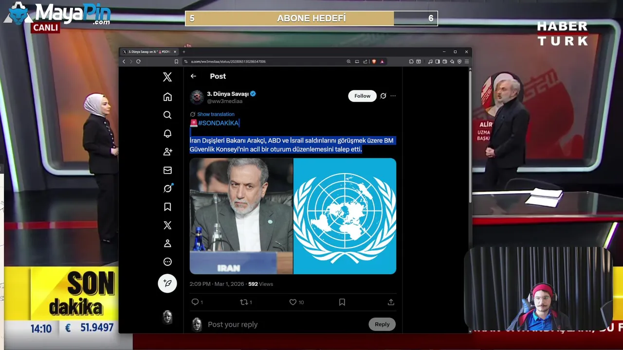Click the browser forward arrow

(131, 61)
